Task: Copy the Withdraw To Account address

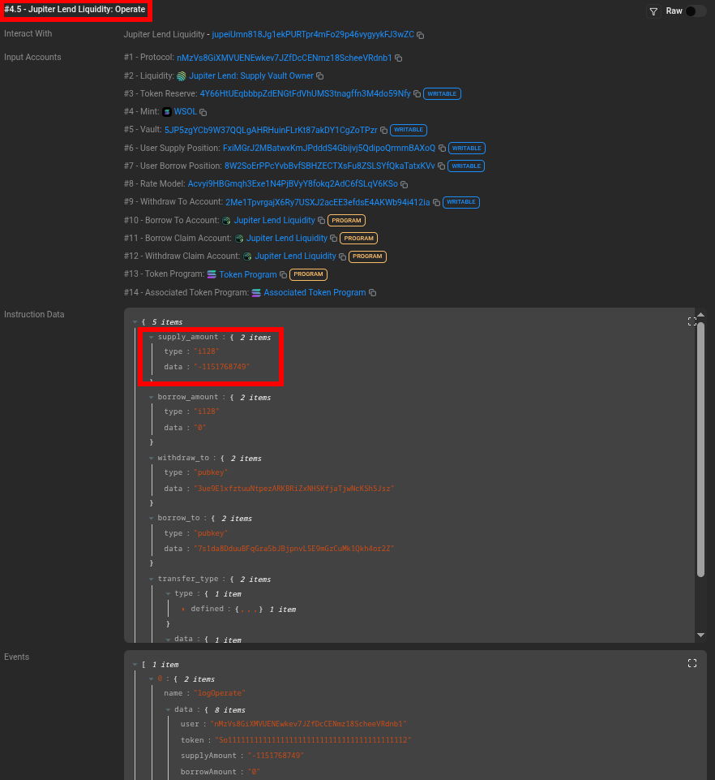Action: [x=436, y=202]
